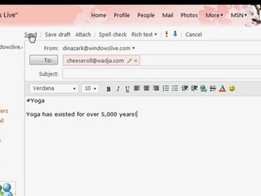Viewport: 261px width, 196px height.
Task: Focus the Subject input field
Action: (x=162, y=74)
